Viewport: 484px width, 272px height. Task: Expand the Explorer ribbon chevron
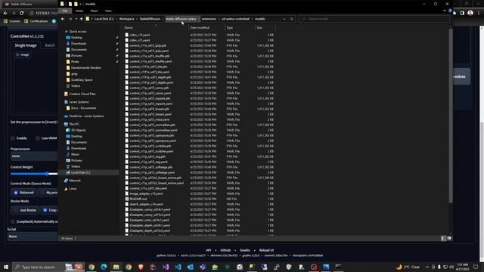445,11
